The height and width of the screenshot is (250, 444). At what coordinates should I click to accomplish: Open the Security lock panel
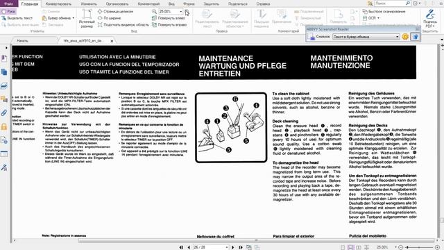[4, 126]
